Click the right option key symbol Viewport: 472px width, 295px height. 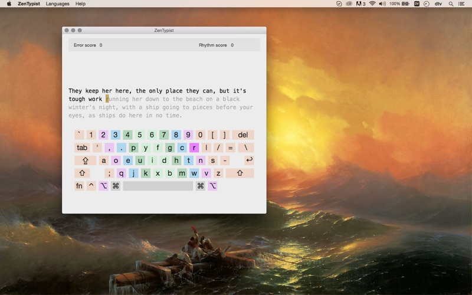212,186
